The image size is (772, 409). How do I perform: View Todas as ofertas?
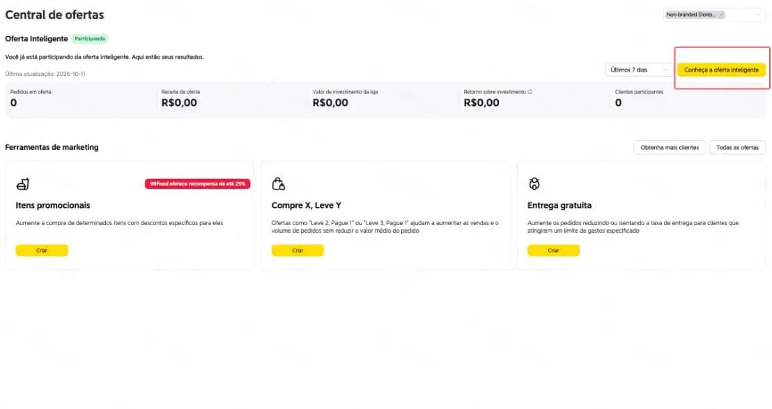(738, 148)
